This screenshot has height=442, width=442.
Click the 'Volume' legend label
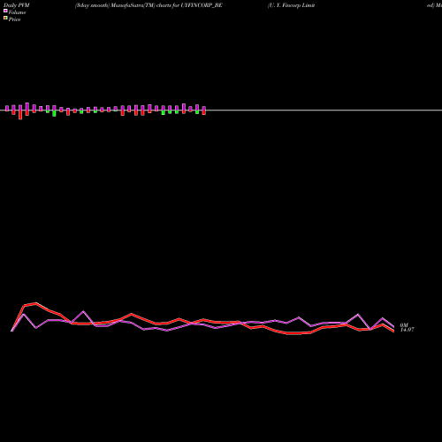(17, 12)
